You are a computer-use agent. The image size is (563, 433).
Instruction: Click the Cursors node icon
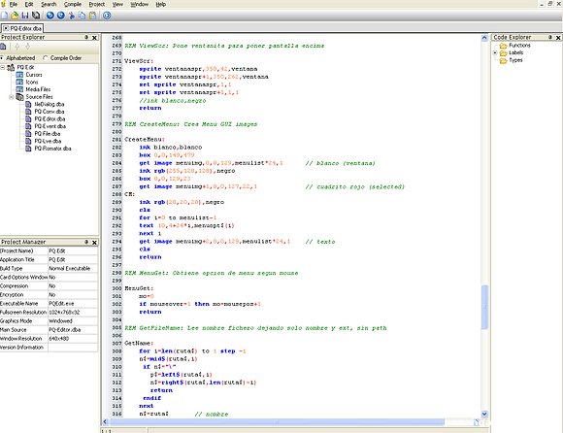pyautogui.click(x=19, y=75)
